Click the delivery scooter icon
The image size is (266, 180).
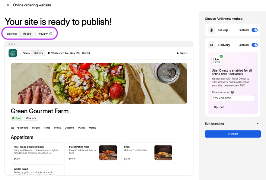point(212,45)
